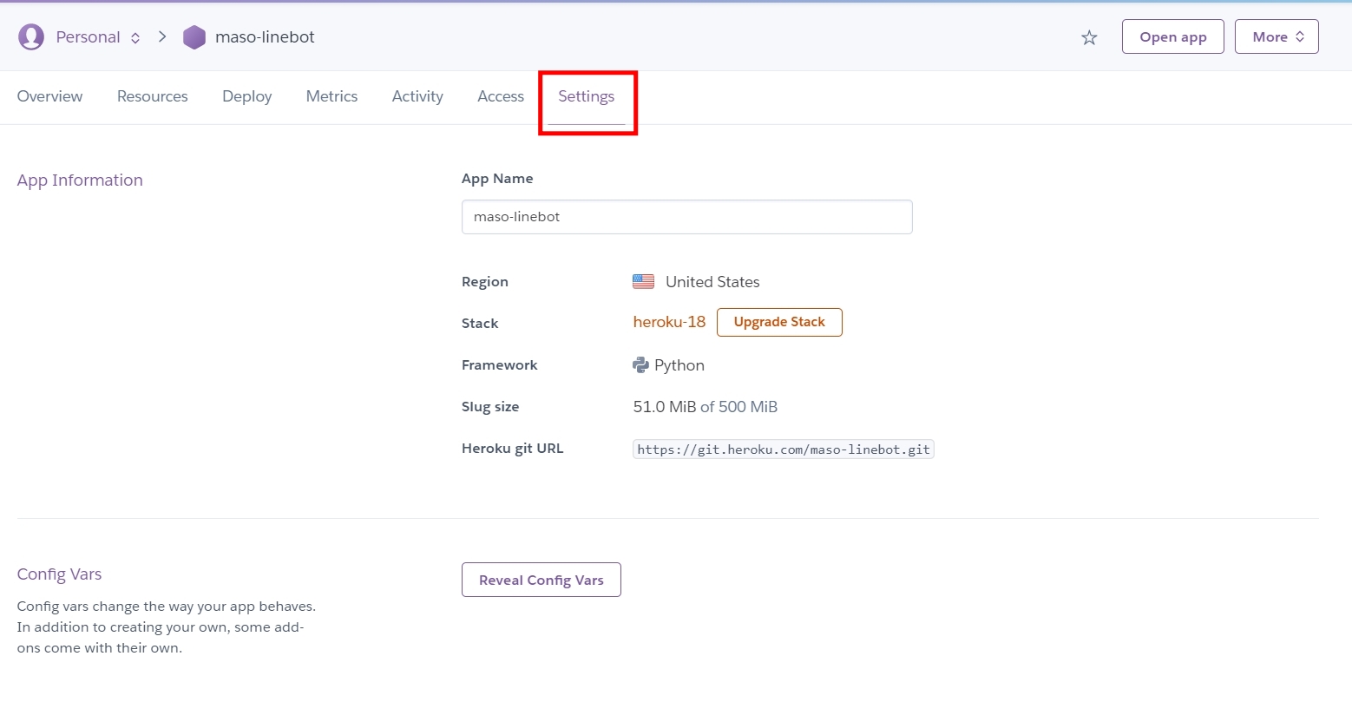Click the 'United States' region text

point(712,282)
